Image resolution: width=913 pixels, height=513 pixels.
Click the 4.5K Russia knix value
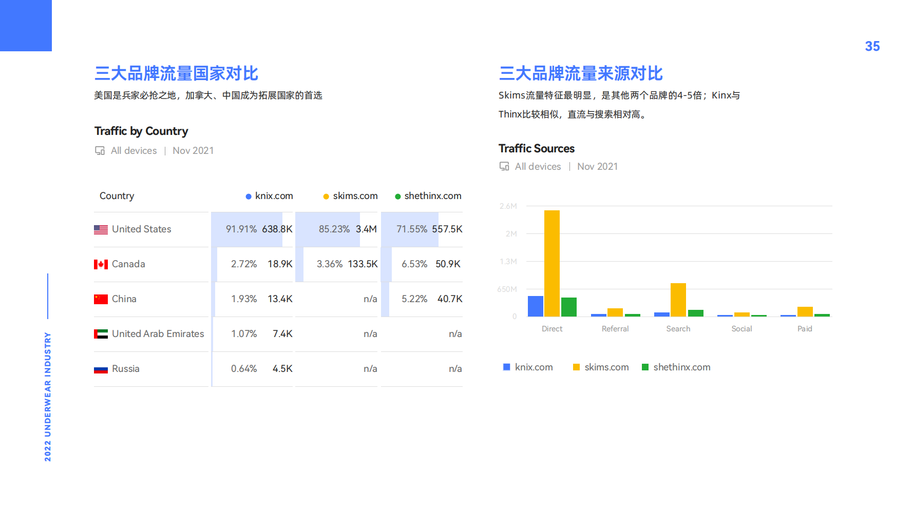(283, 369)
